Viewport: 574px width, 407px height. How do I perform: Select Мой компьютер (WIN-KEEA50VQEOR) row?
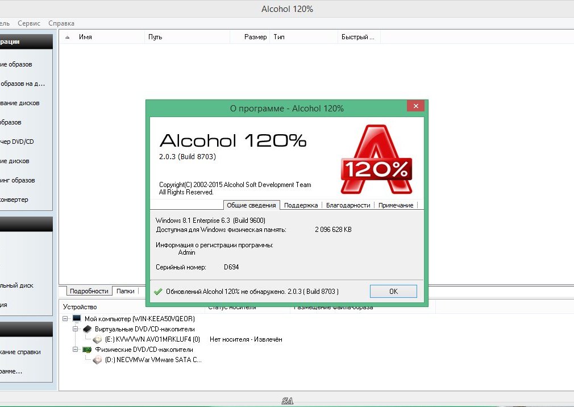139,319
